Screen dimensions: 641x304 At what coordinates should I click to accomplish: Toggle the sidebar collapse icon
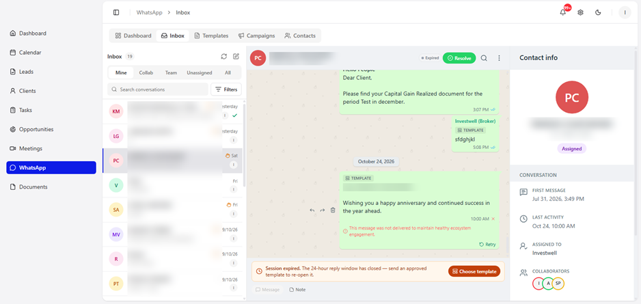[116, 13]
